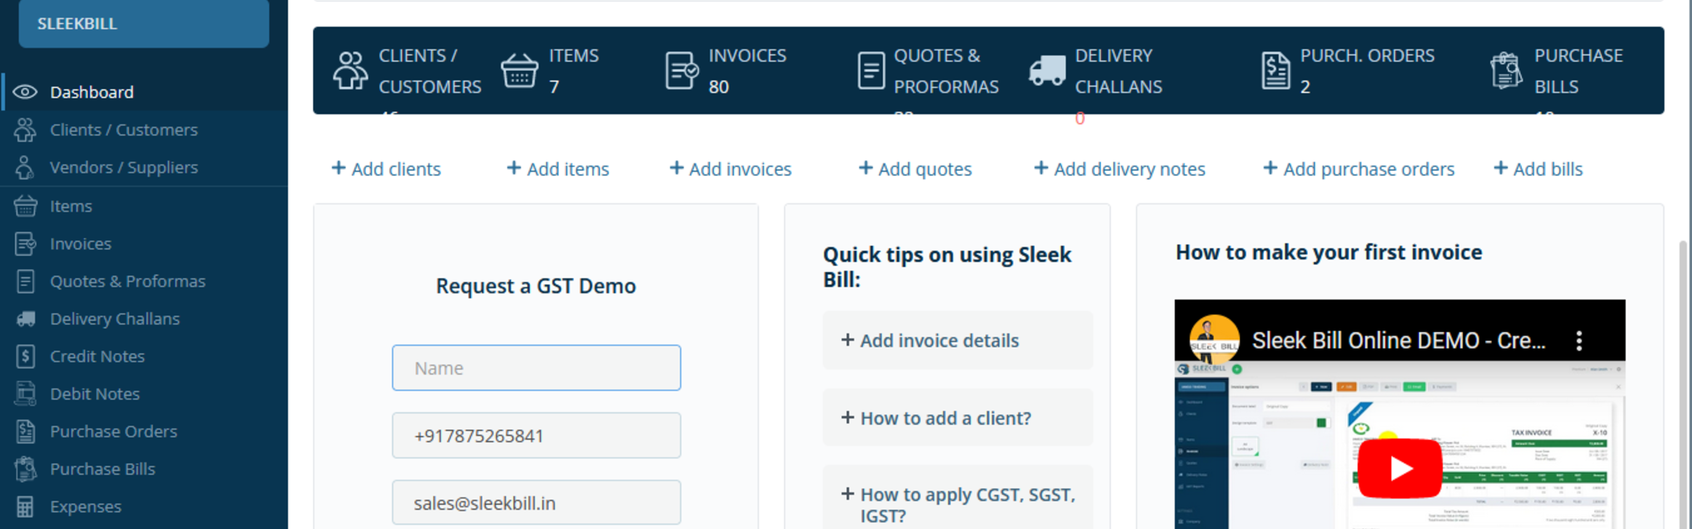Click the Purch. Orders count 2

(x=1305, y=87)
